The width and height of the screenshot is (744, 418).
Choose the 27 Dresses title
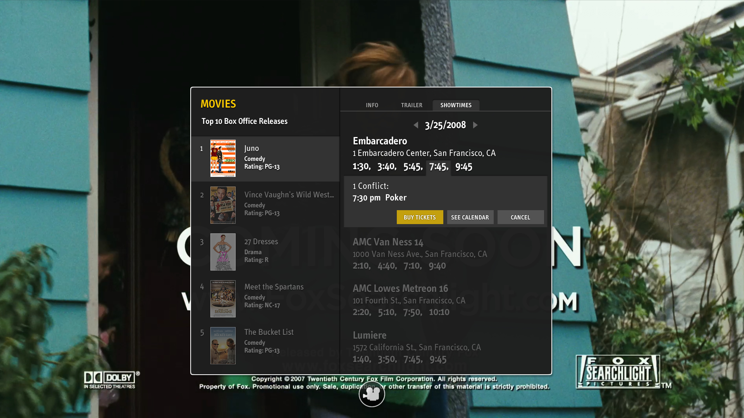(261, 242)
